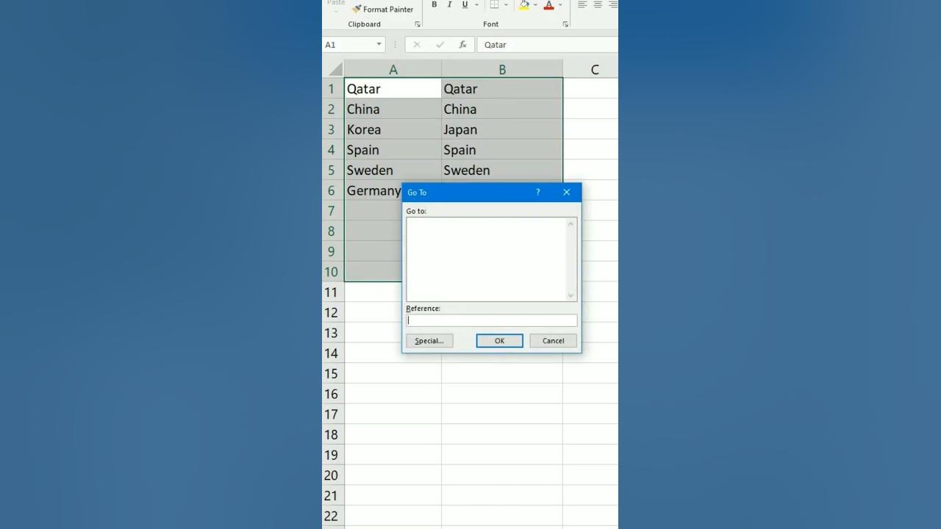Screen dimensions: 941x529
Task: Select row 20 header
Action: click(332, 475)
